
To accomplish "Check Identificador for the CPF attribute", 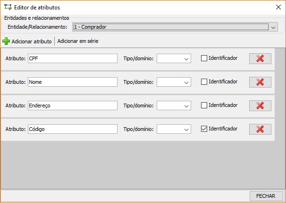I will coord(204,58).
